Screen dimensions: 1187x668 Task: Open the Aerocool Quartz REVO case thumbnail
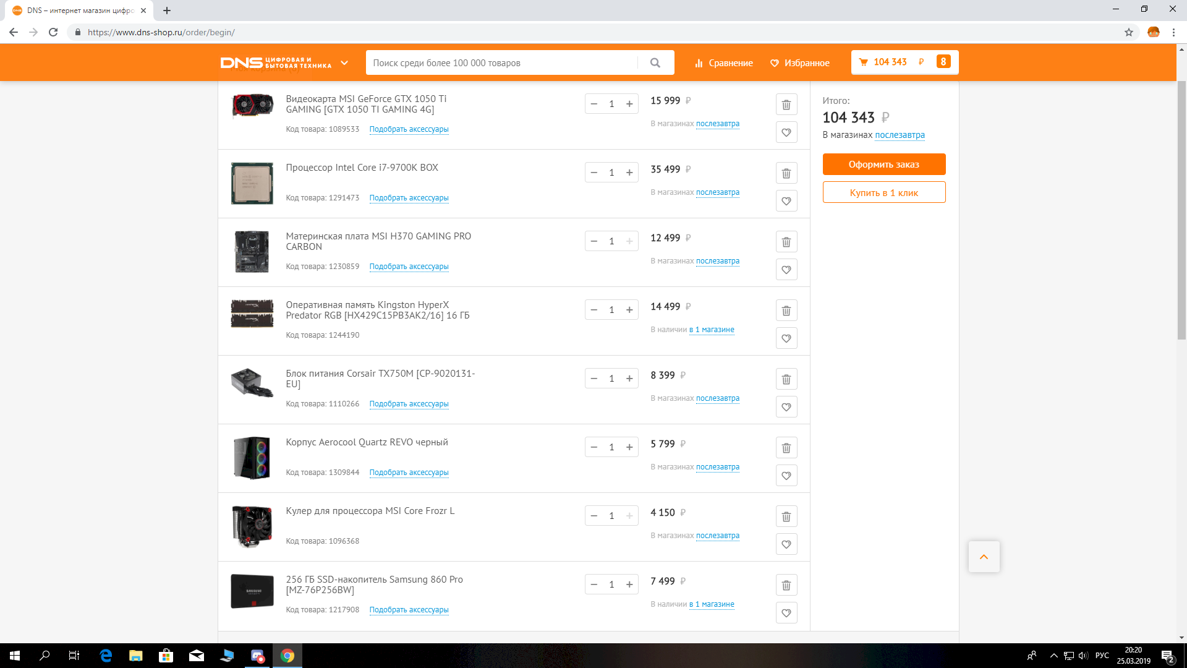point(252,458)
